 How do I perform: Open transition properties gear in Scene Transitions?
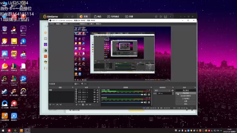tap(173, 90)
